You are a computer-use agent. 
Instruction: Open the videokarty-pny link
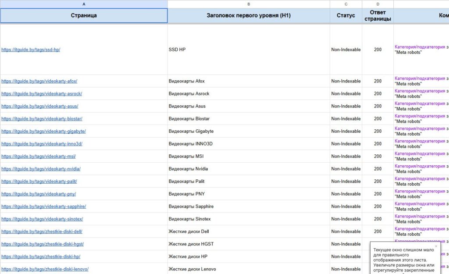(39, 194)
